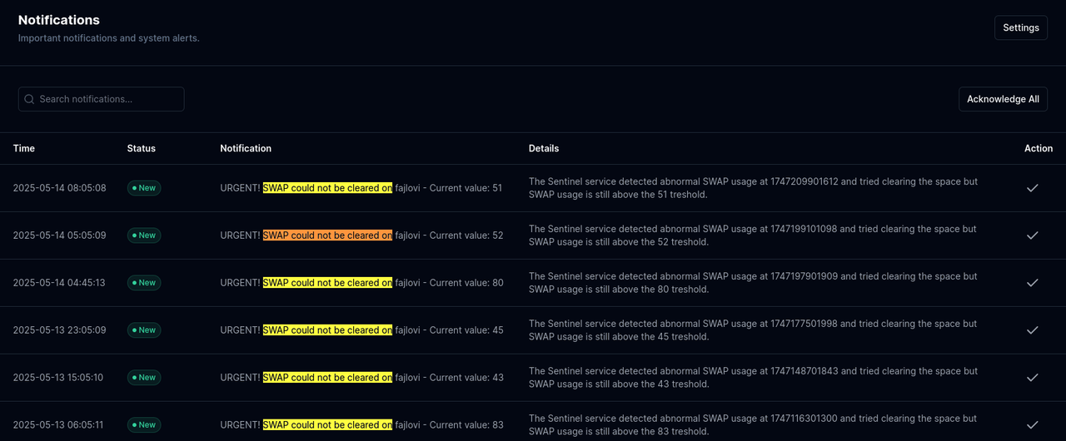
Task: Select timestamp 2025-05-14 08:05:08
Action: 60,188
